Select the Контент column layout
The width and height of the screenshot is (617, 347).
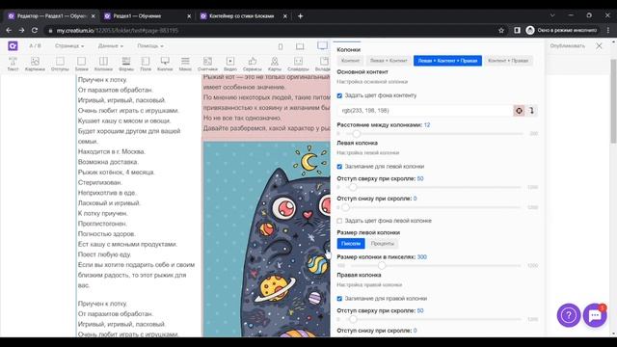click(x=350, y=61)
